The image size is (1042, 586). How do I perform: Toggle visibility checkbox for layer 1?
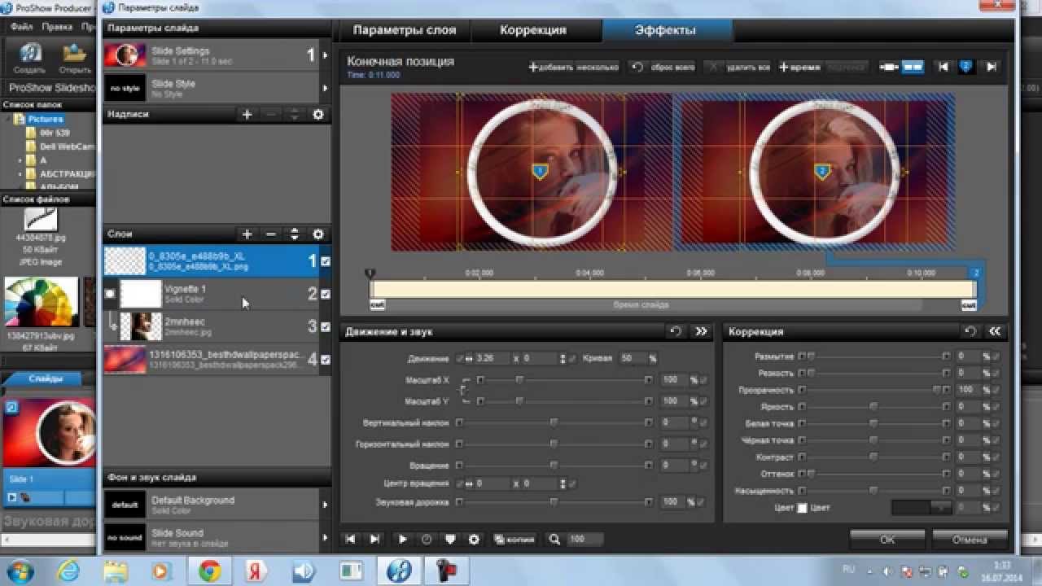click(326, 261)
